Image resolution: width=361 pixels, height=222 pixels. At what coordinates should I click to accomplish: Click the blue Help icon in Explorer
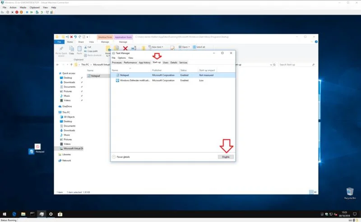(316, 42)
